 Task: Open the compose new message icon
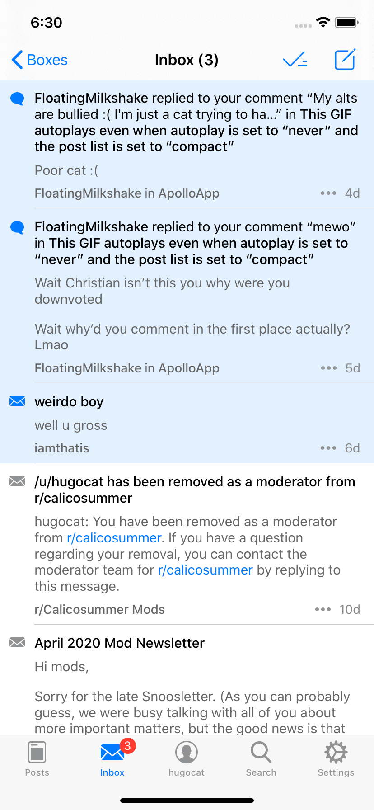click(345, 59)
